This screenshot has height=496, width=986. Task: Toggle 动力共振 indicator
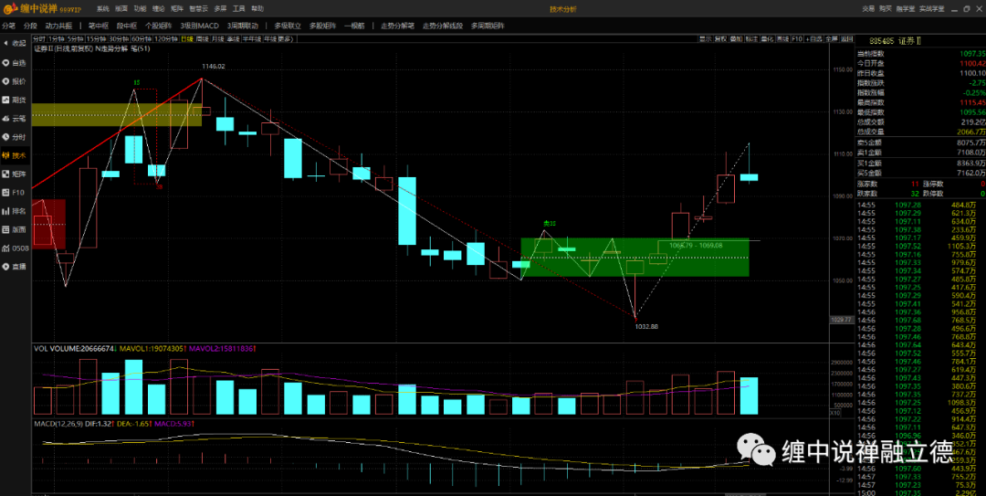click(x=58, y=26)
